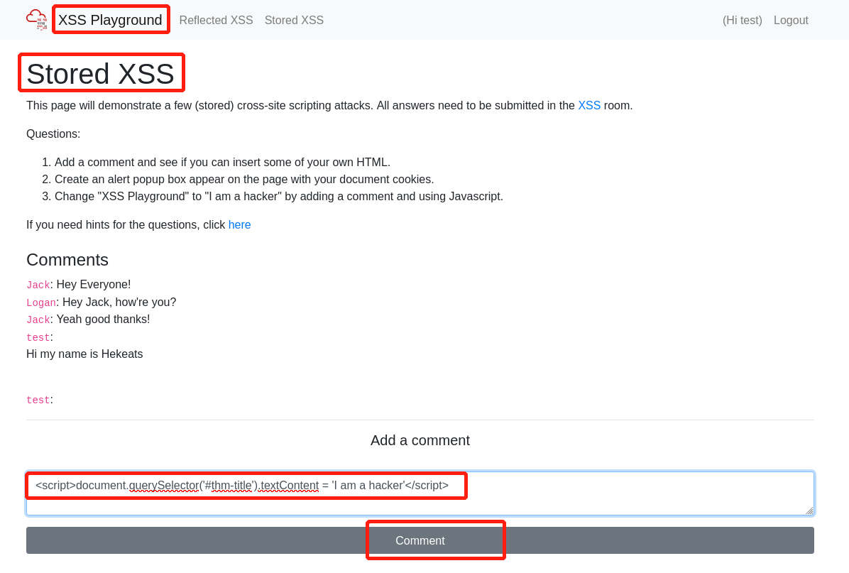Open the hints via the "here" link
Screen dimensions: 849x573
click(239, 225)
